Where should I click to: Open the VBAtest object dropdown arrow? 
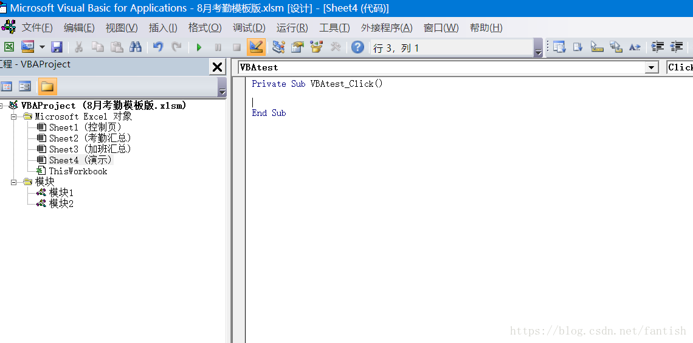[x=652, y=67]
